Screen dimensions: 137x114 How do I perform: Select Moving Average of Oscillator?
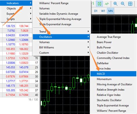pyautogui.click(x=113, y=84)
